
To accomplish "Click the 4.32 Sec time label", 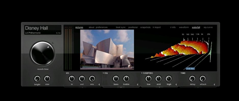I will point(190,69).
